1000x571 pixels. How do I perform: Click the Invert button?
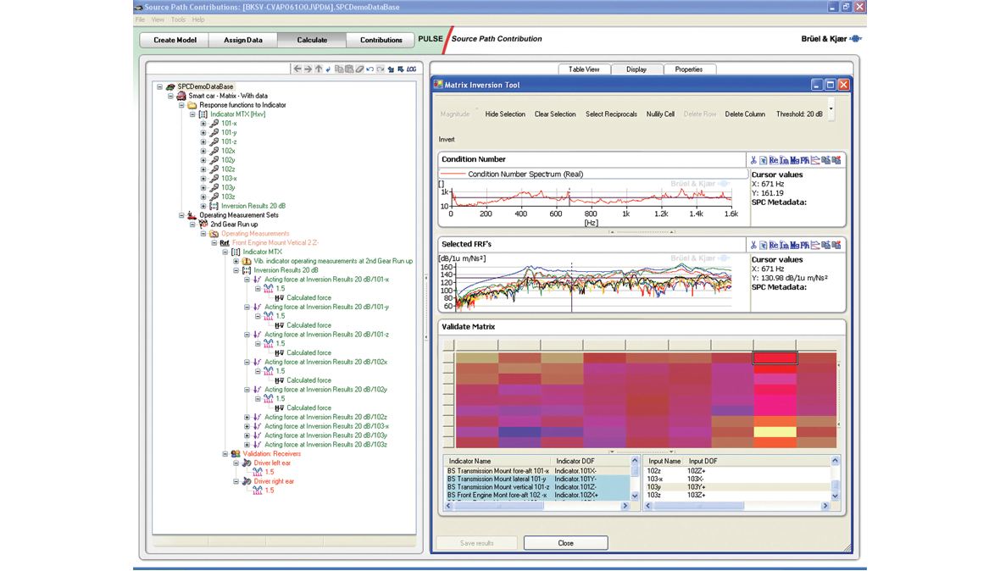point(445,138)
